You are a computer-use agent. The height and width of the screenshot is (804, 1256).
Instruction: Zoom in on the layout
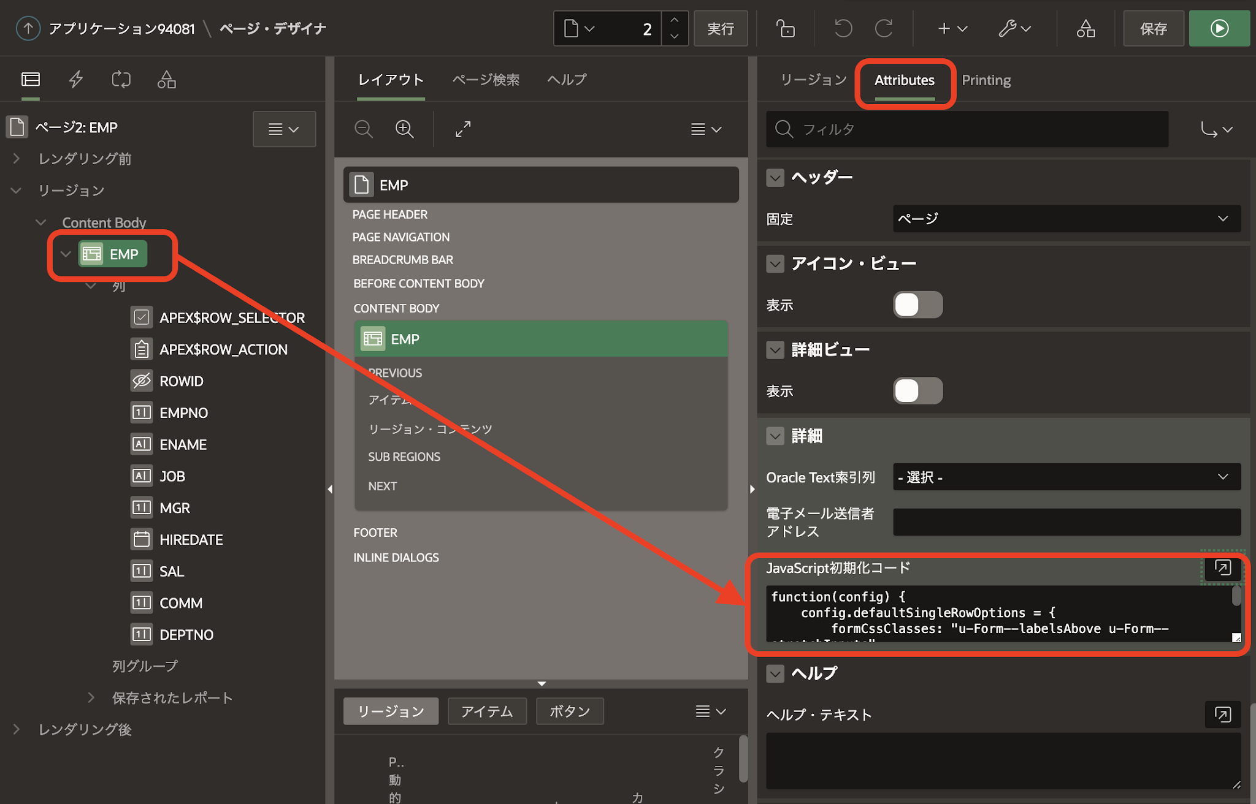(x=404, y=129)
